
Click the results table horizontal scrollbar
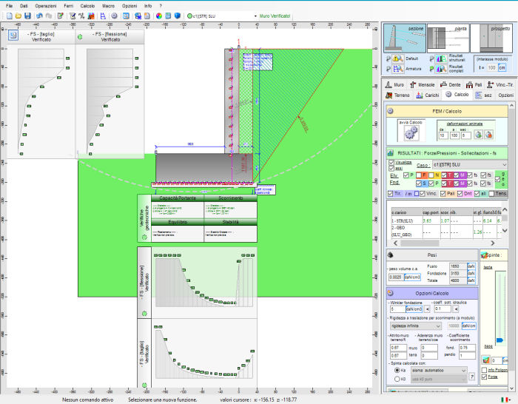coord(445,243)
